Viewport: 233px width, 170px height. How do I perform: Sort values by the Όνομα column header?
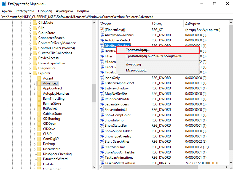124,23
